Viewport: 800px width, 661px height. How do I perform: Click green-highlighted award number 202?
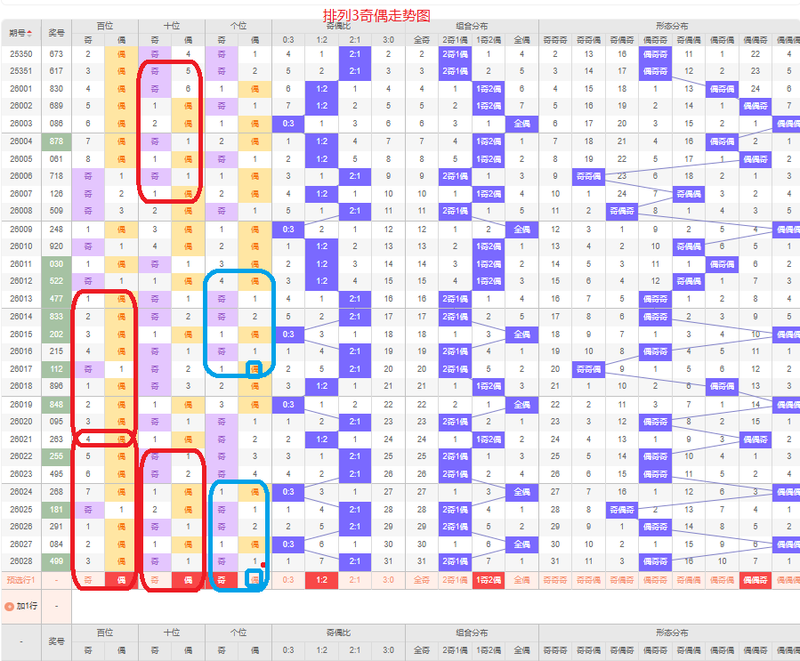pyautogui.click(x=56, y=335)
